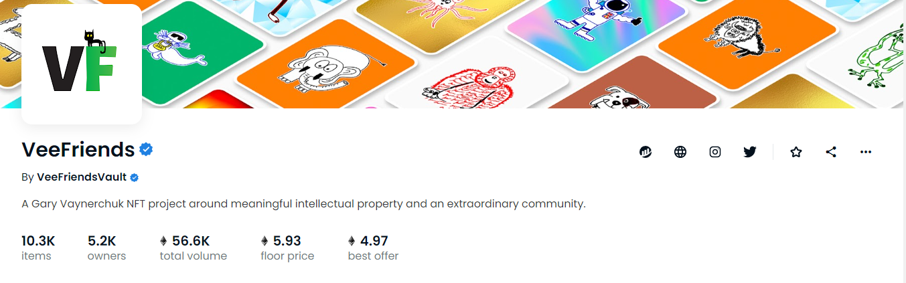Select the 56.6K total volume stat
The height and width of the screenshot is (283, 906).
[x=194, y=248]
